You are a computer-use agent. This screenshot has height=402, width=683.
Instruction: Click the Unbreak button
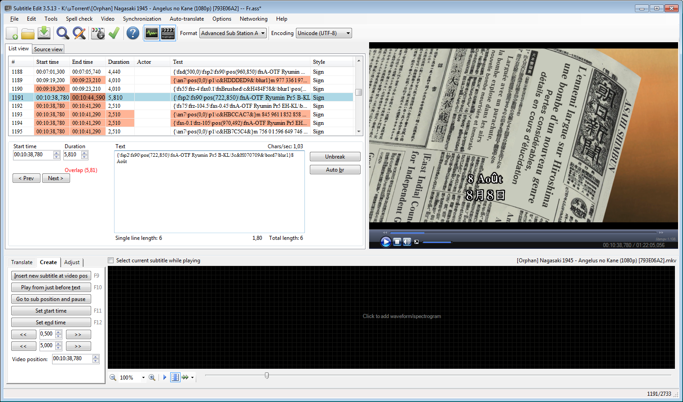point(335,157)
